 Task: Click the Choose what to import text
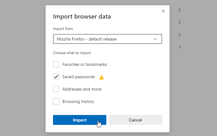pos(72,53)
